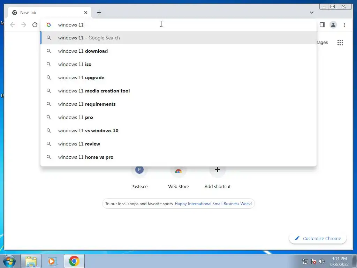The width and height of the screenshot is (357, 268).
Task: Select the New Tab tab
Action: click(x=50, y=13)
